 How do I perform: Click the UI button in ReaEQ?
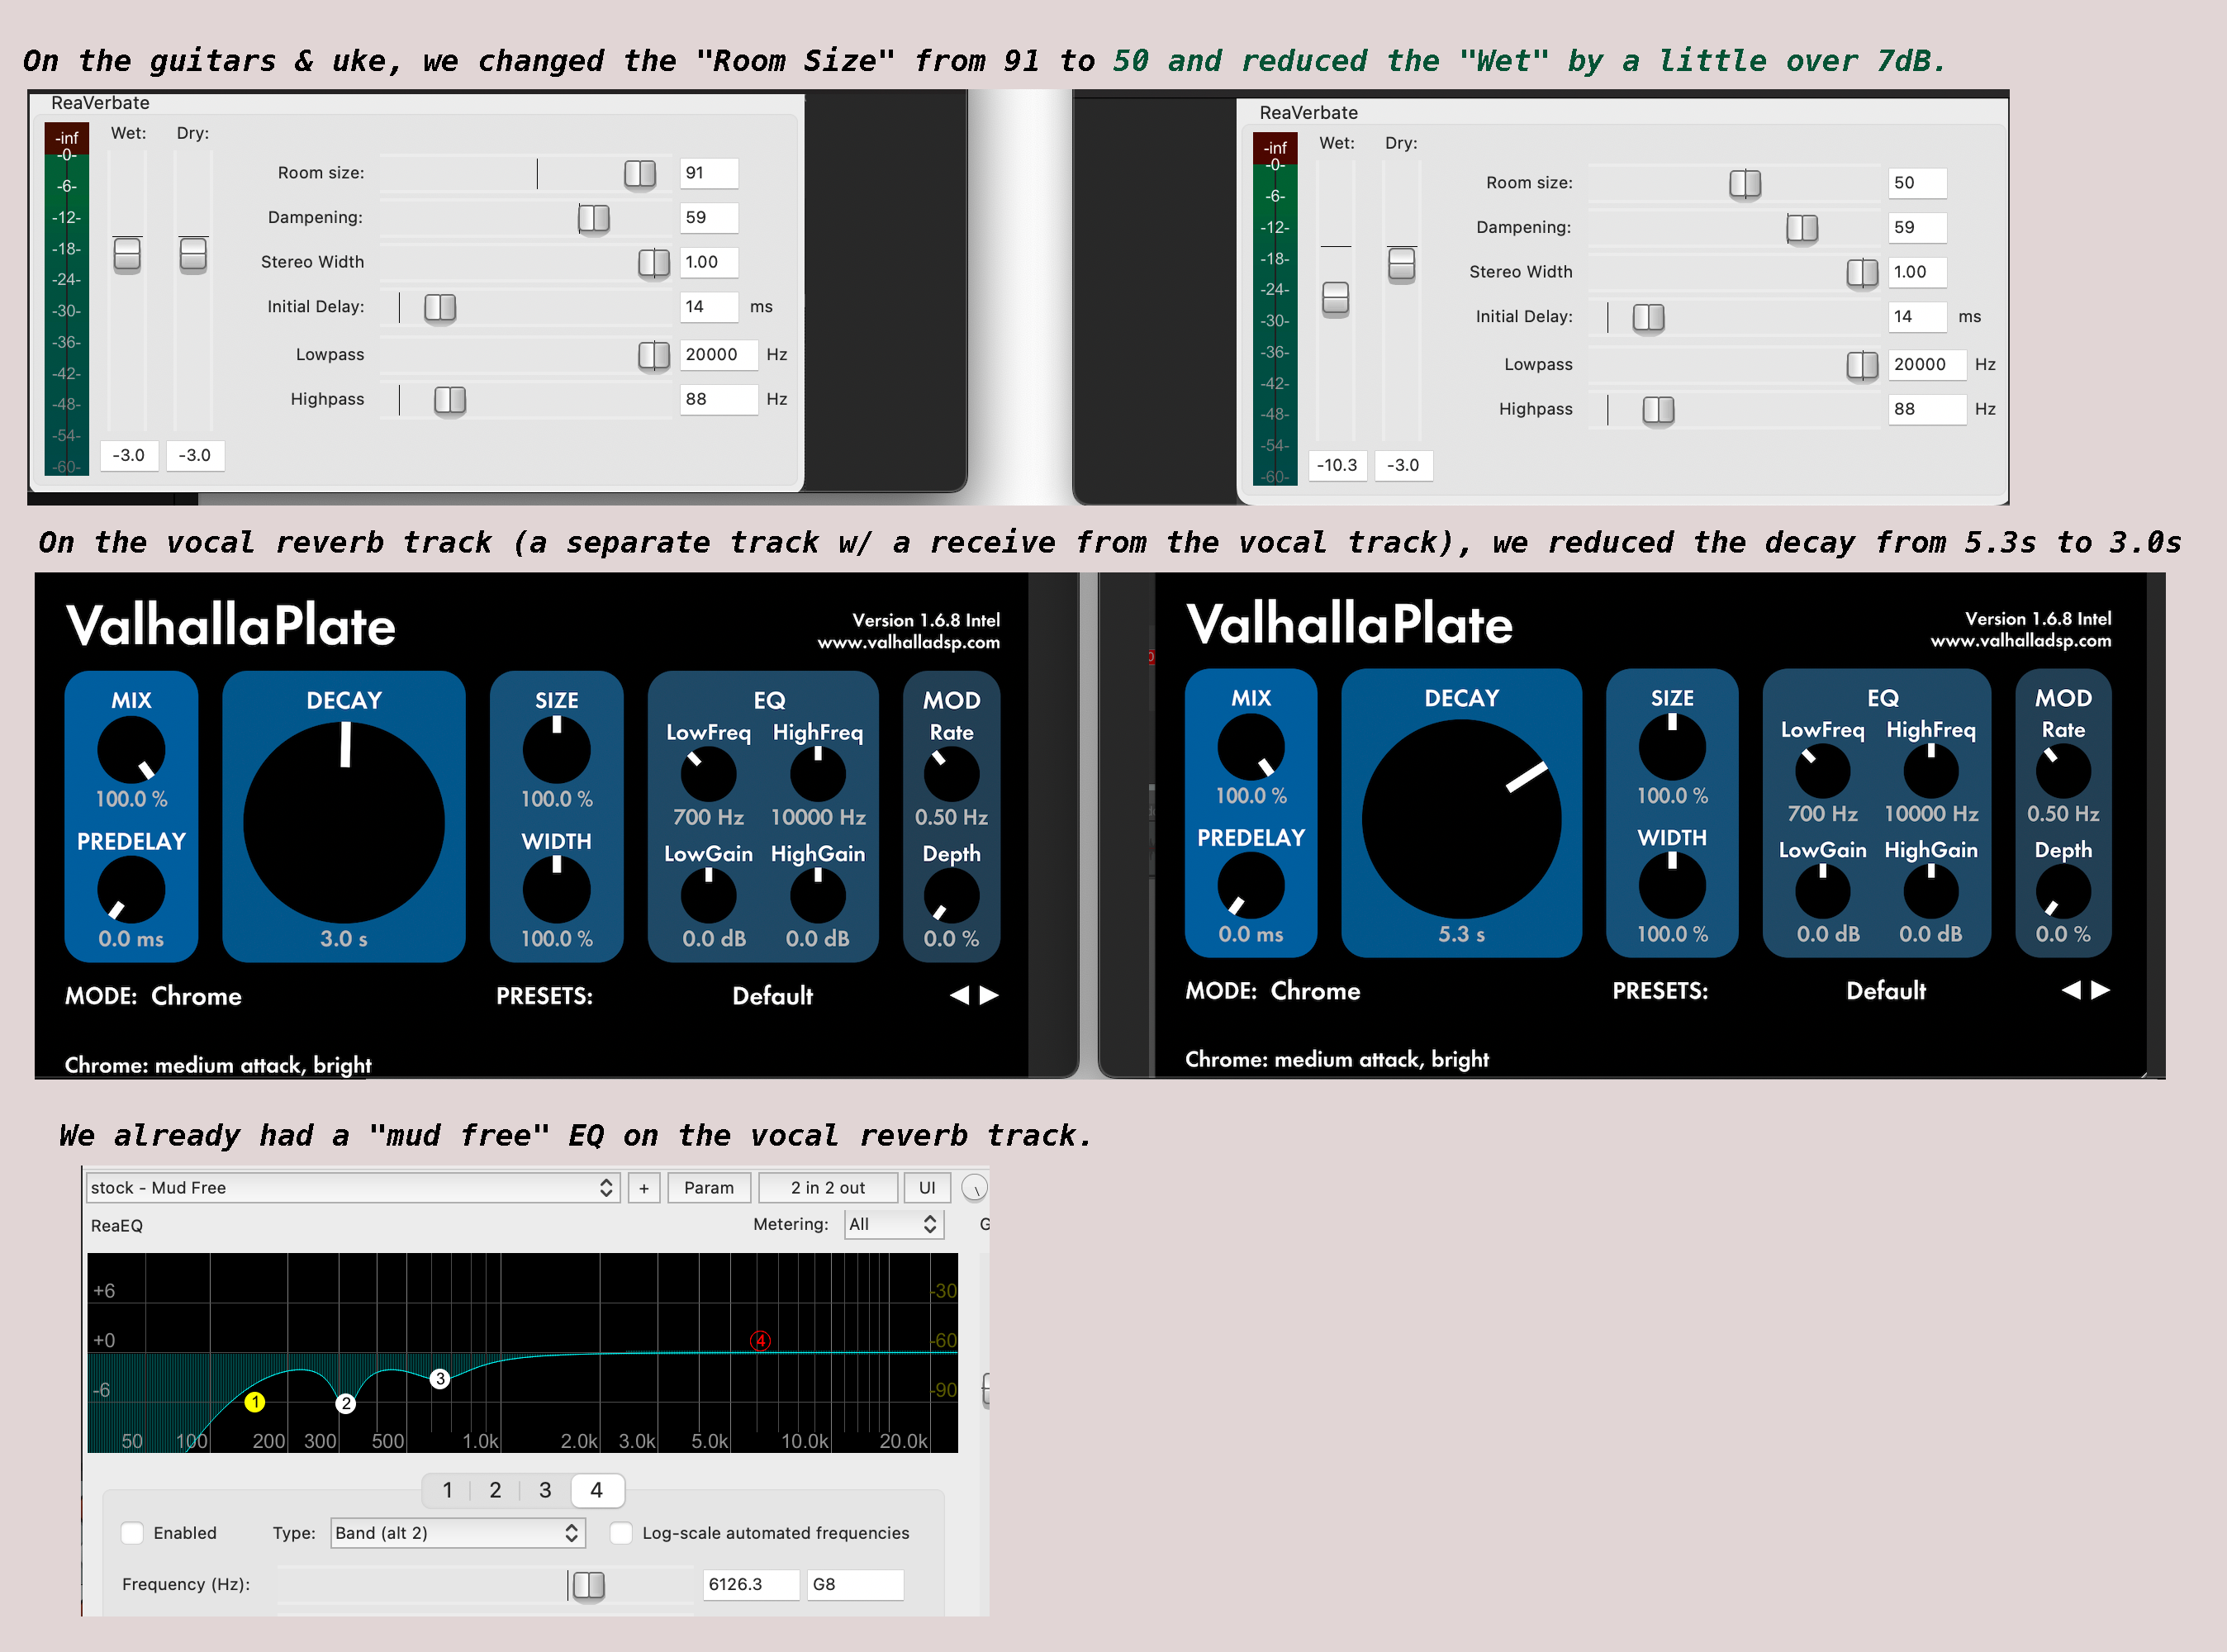(x=927, y=1188)
